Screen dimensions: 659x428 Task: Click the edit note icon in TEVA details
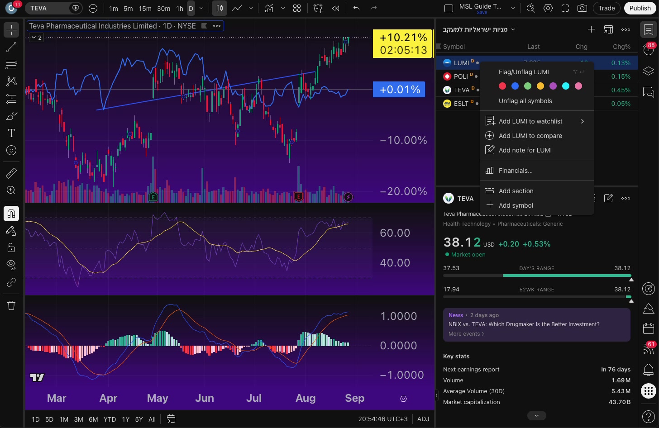[608, 198]
